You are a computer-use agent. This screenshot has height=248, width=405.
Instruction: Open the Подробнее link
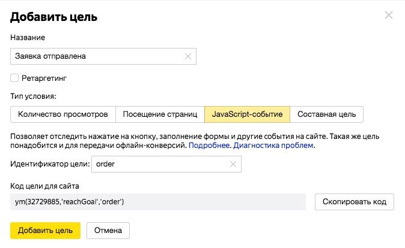(x=209, y=145)
